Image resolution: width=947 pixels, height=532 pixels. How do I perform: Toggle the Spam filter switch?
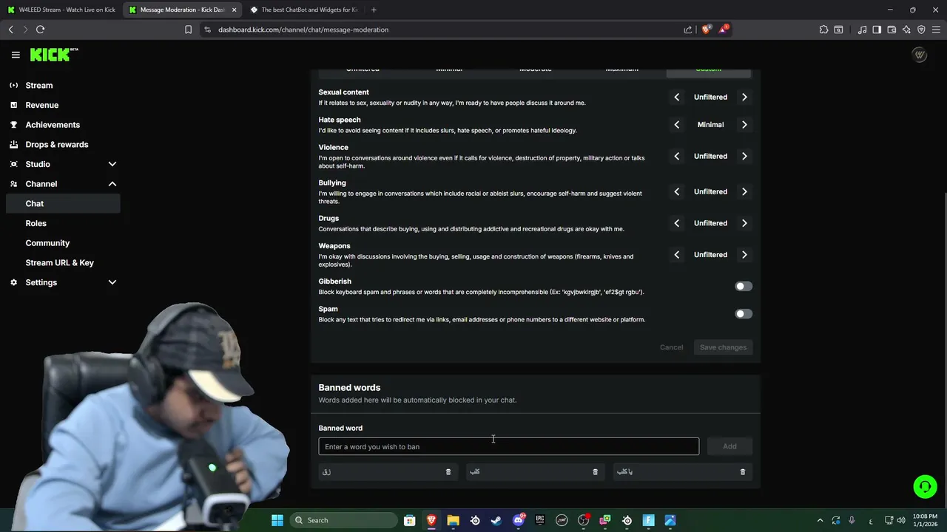[744, 314]
